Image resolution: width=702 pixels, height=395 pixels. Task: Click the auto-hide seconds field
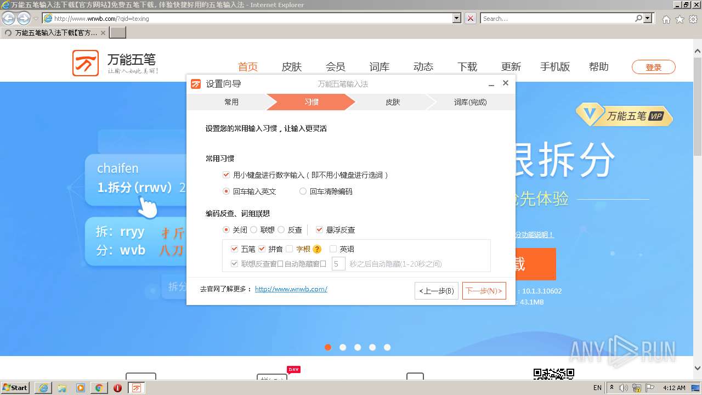(x=338, y=264)
